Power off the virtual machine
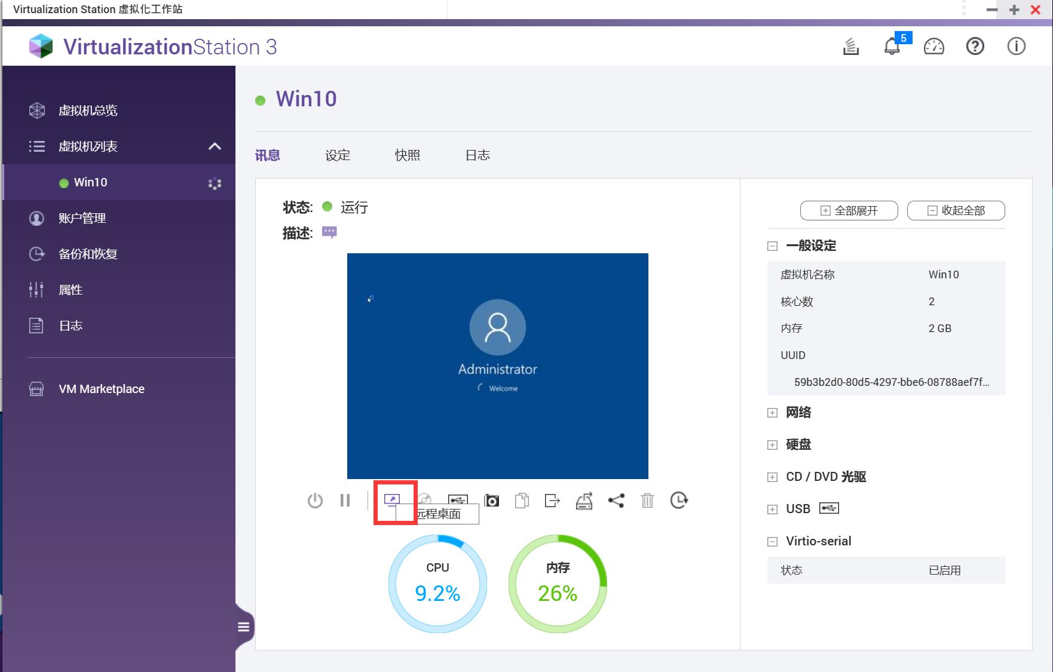Viewport: 1053px width, 672px height. pos(315,501)
